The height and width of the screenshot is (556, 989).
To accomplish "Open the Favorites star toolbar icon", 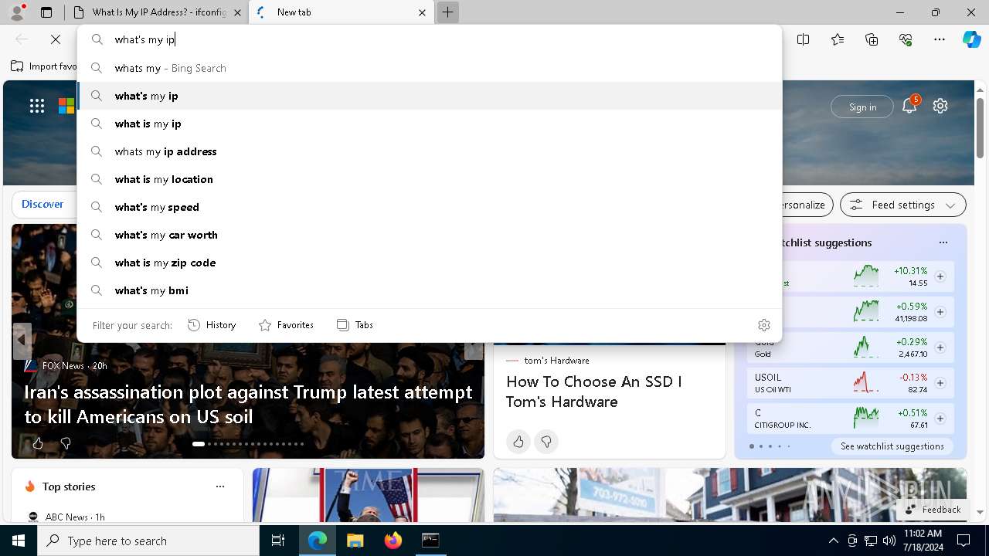I will coord(838,39).
